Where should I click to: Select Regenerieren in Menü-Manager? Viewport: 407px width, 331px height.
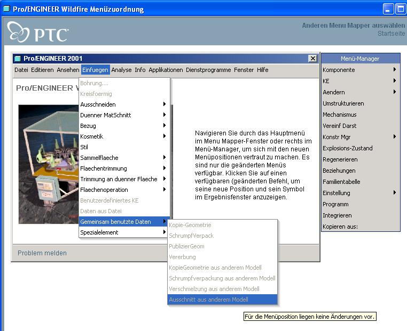point(361,159)
